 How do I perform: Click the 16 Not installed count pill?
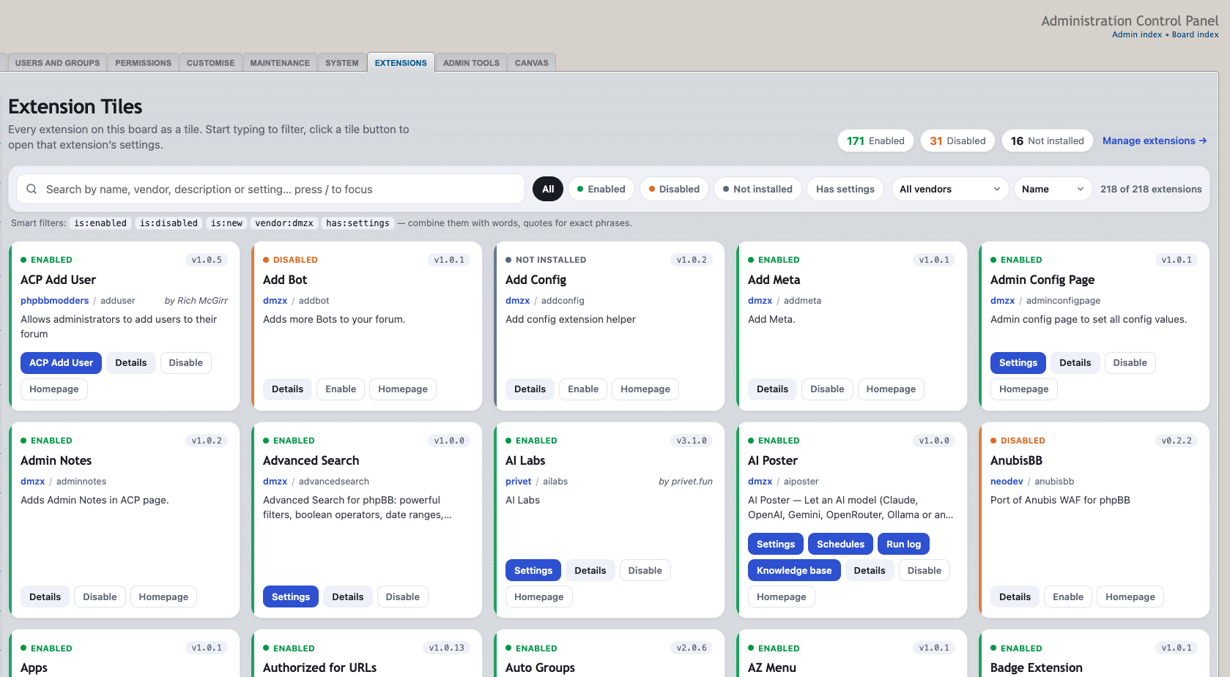click(x=1048, y=141)
